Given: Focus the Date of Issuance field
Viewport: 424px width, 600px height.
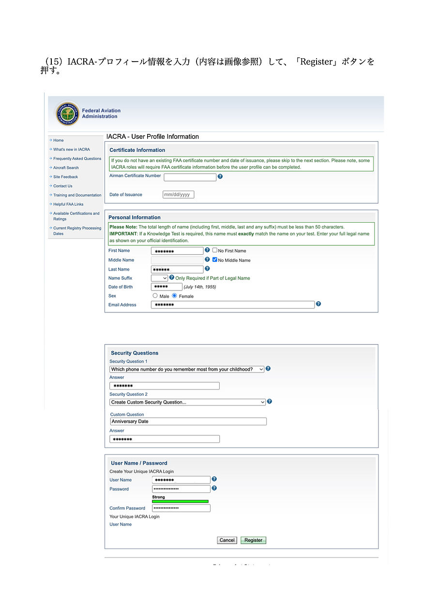Looking at the screenshot, I should pos(179,195).
